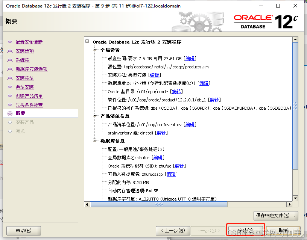The height and width of the screenshot is (240, 307).
Task: Maximize the installer window
Action: point(278,6)
